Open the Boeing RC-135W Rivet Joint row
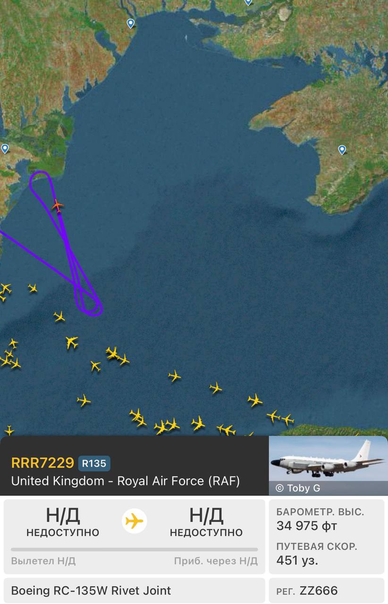 tap(135, 590)
